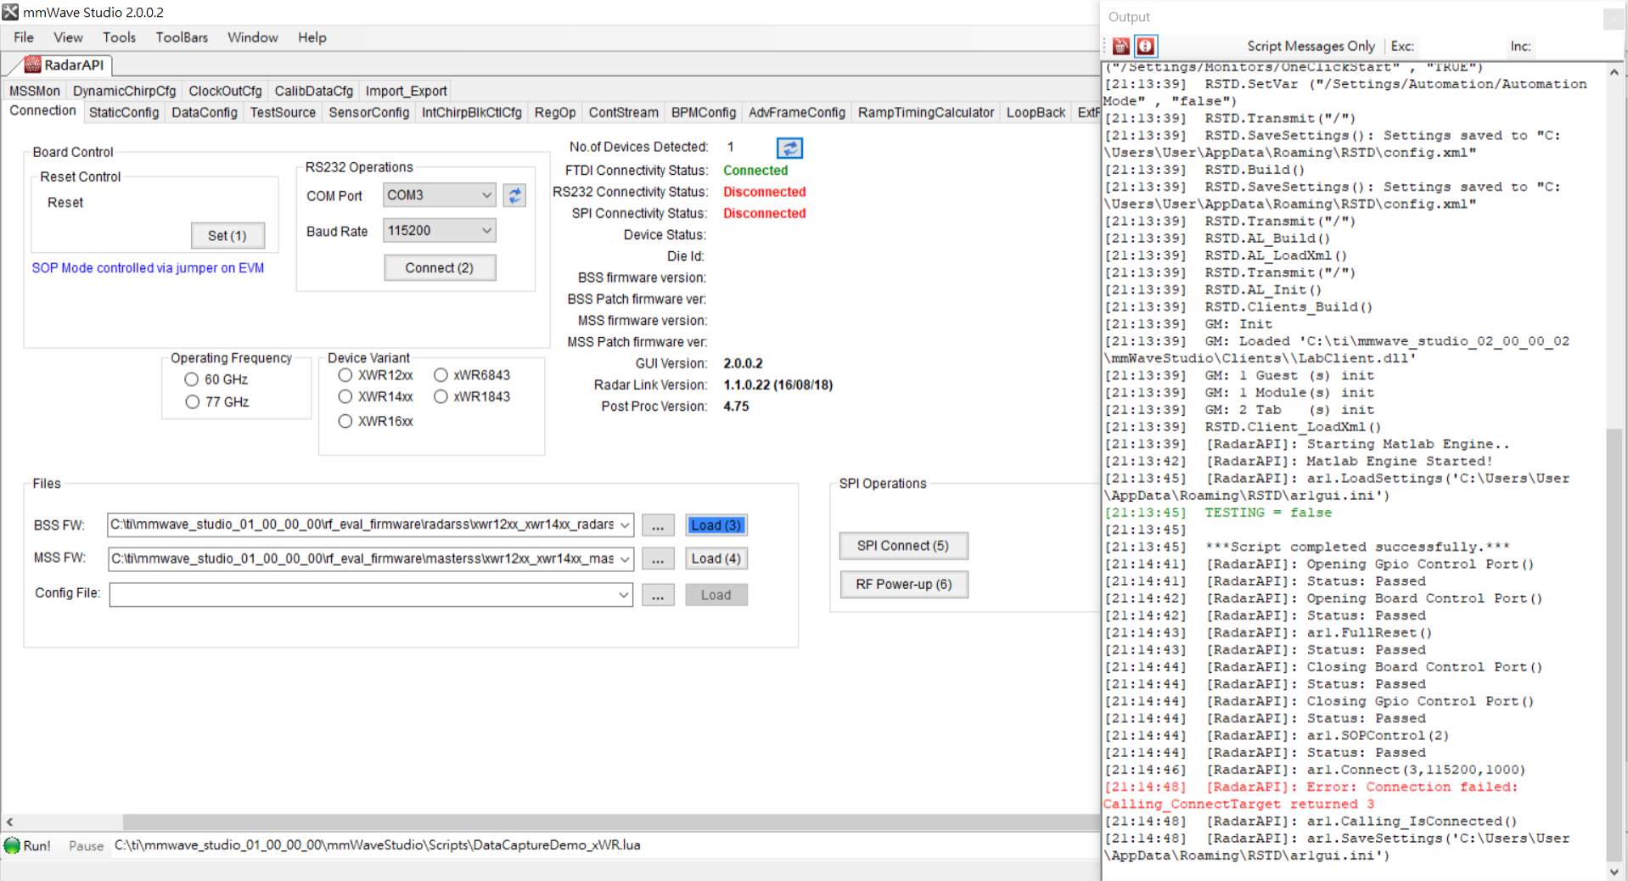Open the Tools menu
Screen dimensions: 1628x881
coord(120,37)
